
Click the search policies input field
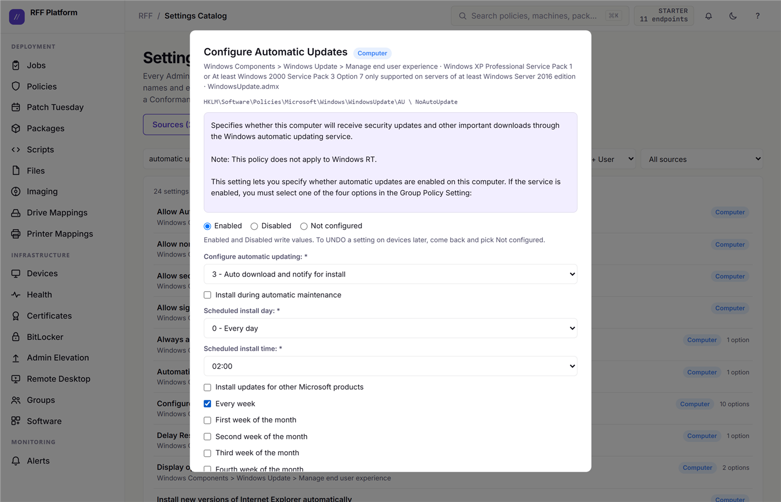tap(540, 16)
